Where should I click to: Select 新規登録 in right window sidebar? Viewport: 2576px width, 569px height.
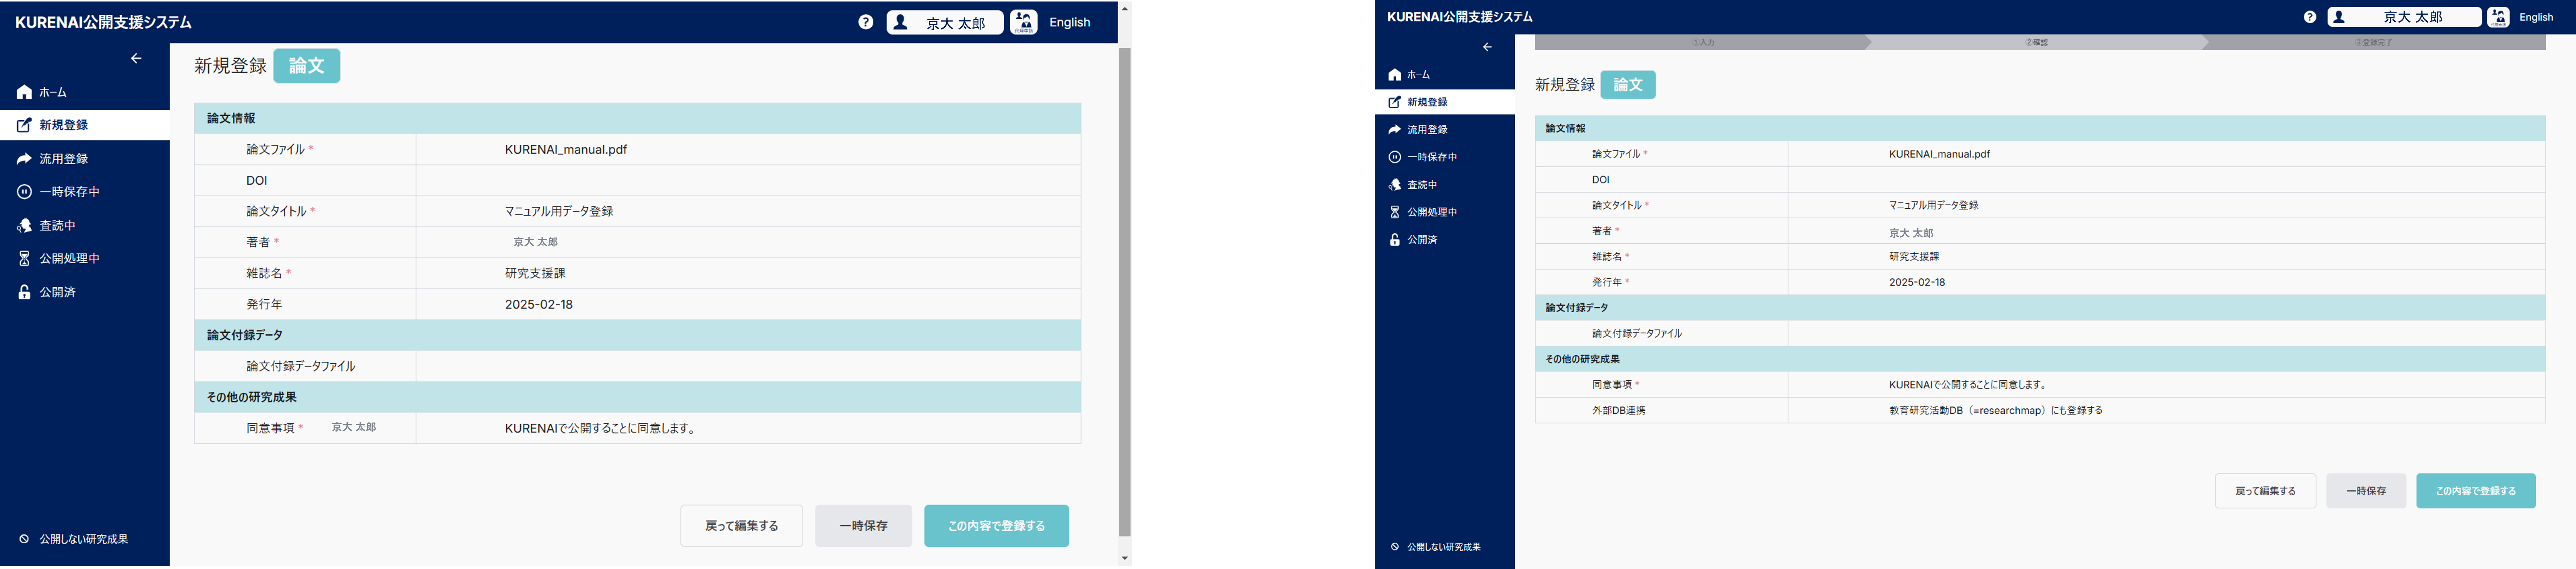tap(1444, 102)
